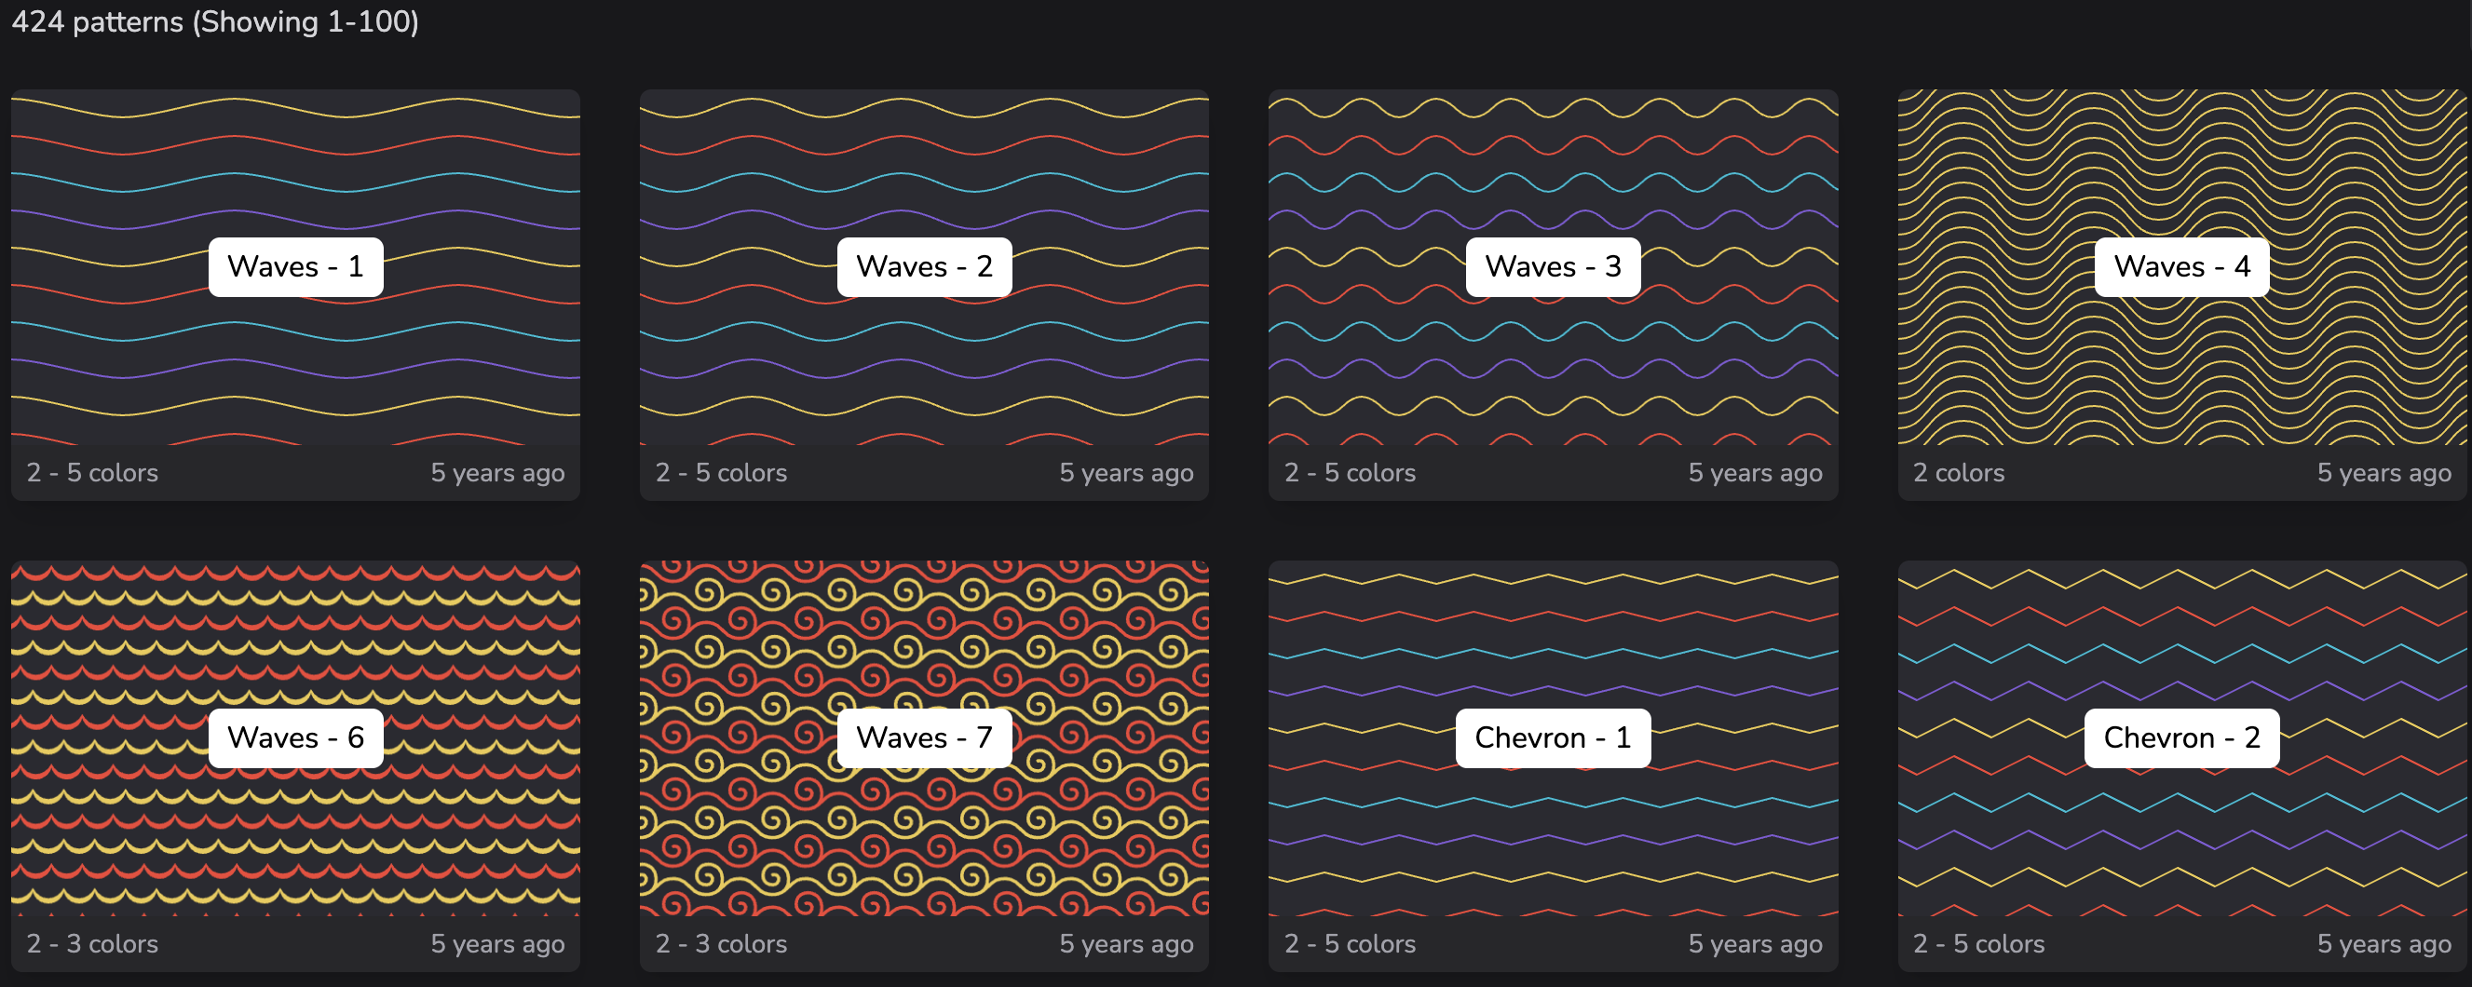
Task: Click the "2 colors" text under Waves - 4
Action: [1958, 473]
